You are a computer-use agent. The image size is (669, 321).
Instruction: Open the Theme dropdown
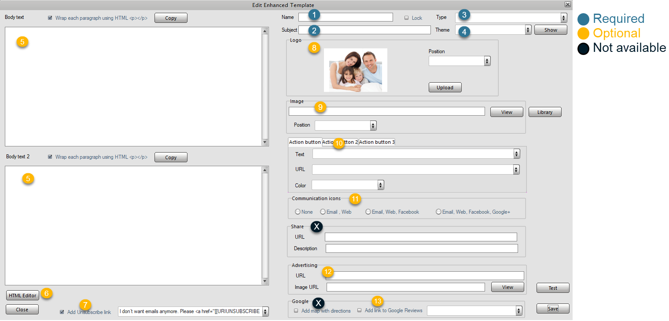pyautogui.click(x=528, y=29)
